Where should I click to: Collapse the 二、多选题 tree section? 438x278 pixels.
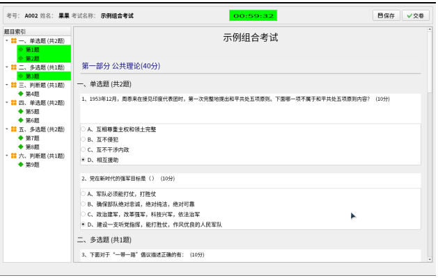6,67
